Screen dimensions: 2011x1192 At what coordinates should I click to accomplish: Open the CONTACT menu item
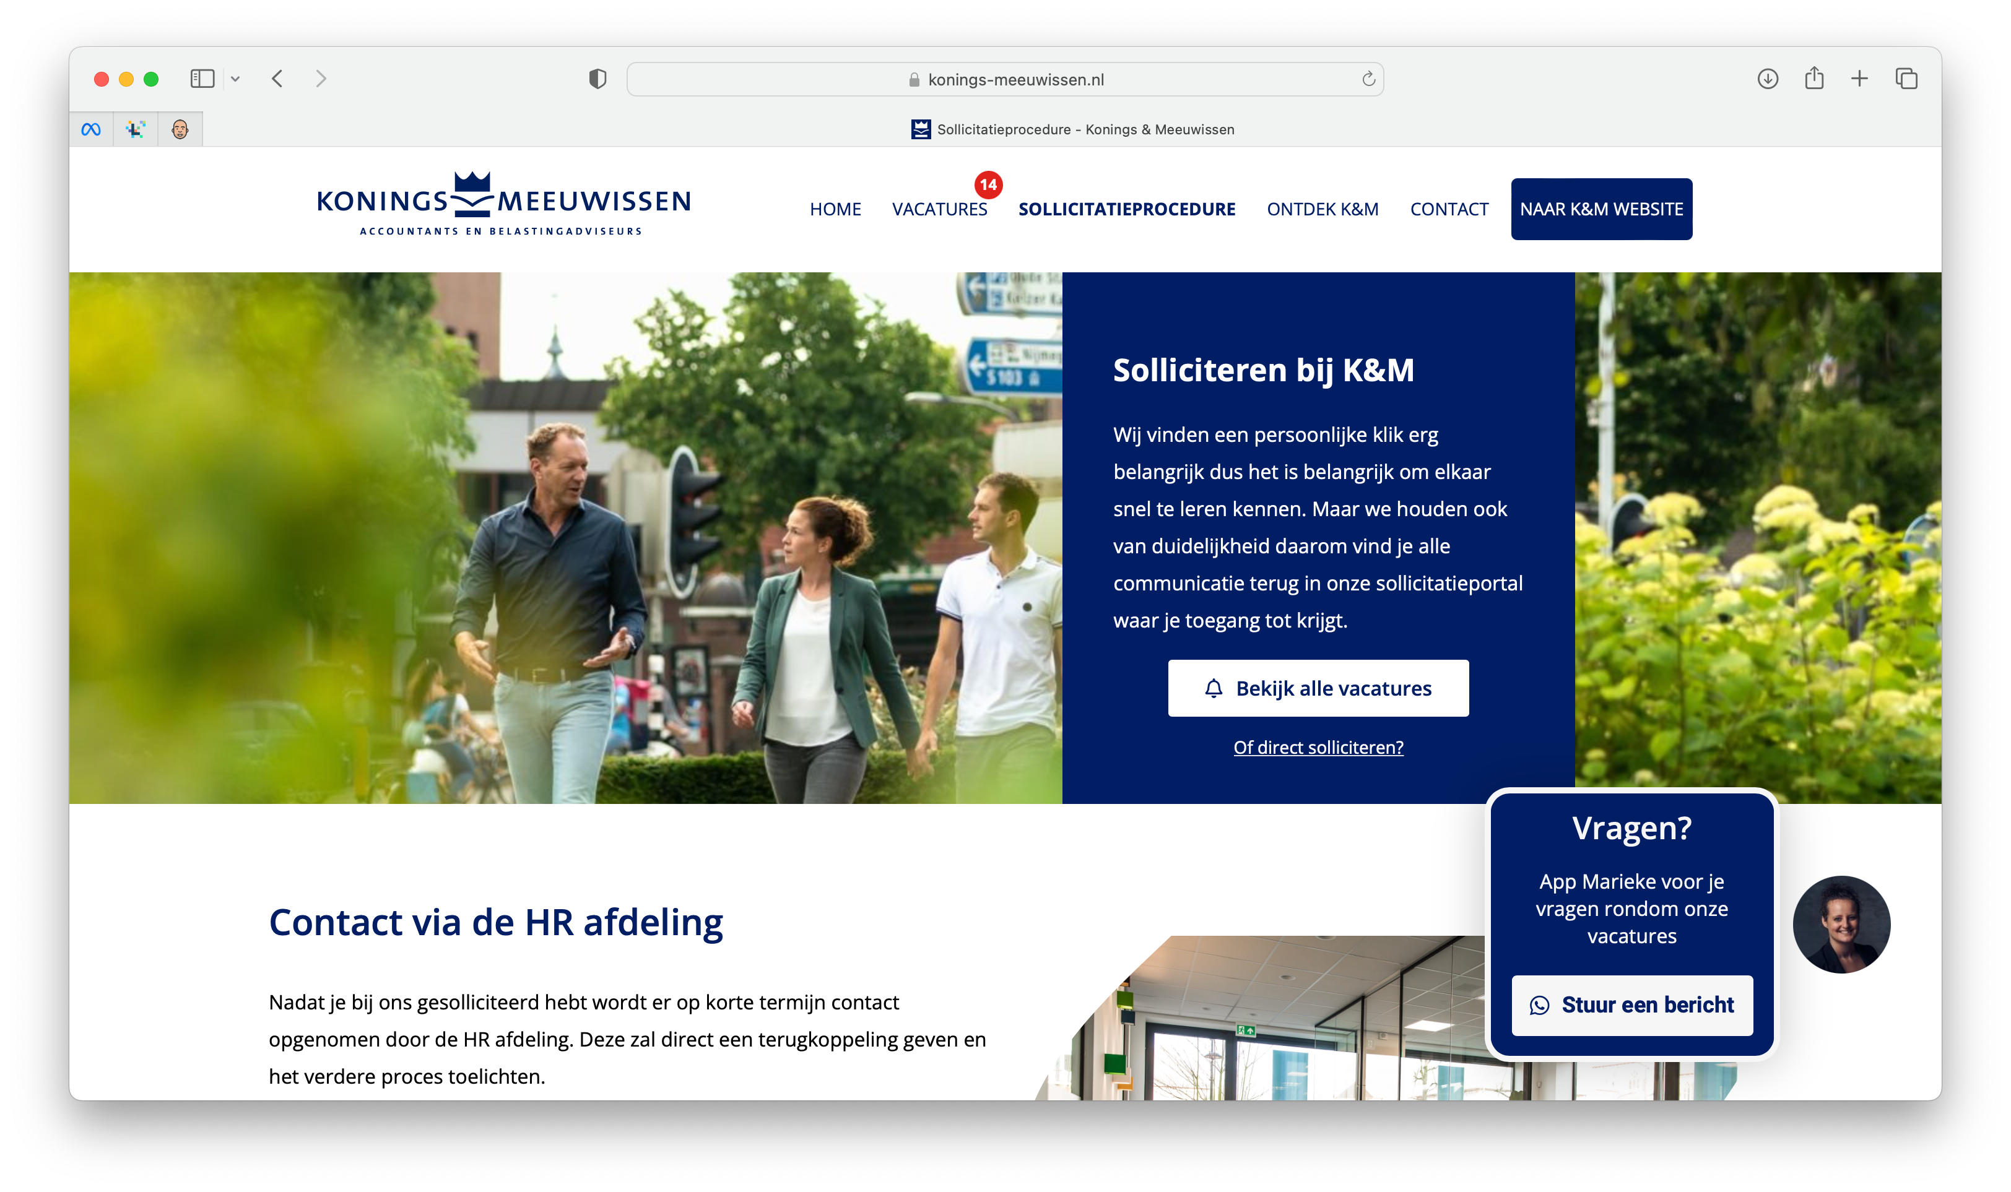click(1449, 209)
